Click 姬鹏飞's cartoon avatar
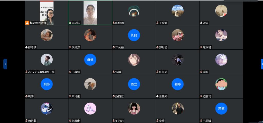263x123 pixels. tap(221, 84)
